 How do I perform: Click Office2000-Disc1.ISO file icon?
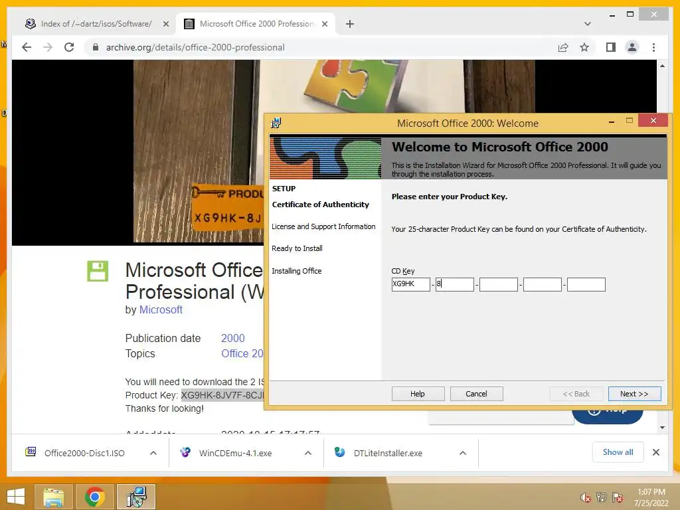[x=31, y=452]
